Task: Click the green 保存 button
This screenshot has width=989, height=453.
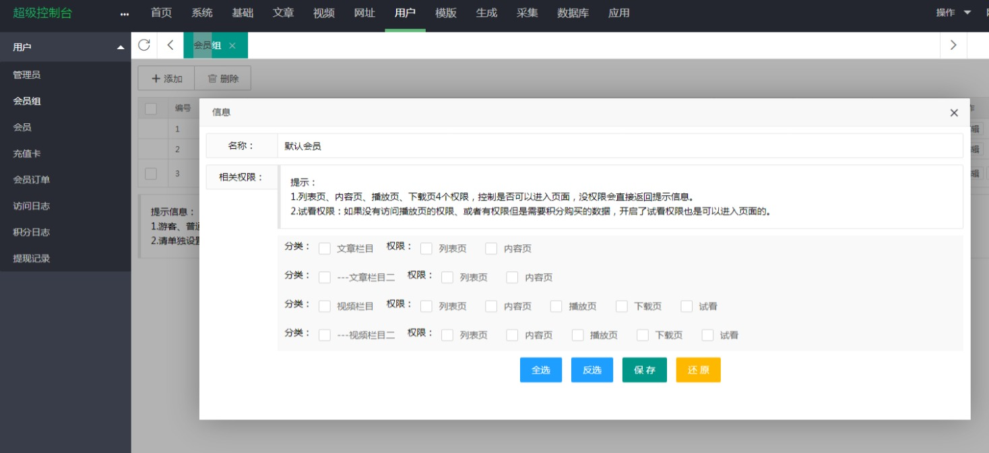Action: (644, 370)
